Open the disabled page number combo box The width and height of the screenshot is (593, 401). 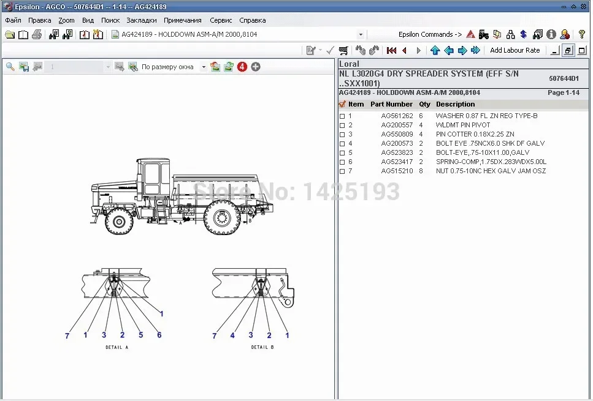pyautogui.click(x=108, y=67)
